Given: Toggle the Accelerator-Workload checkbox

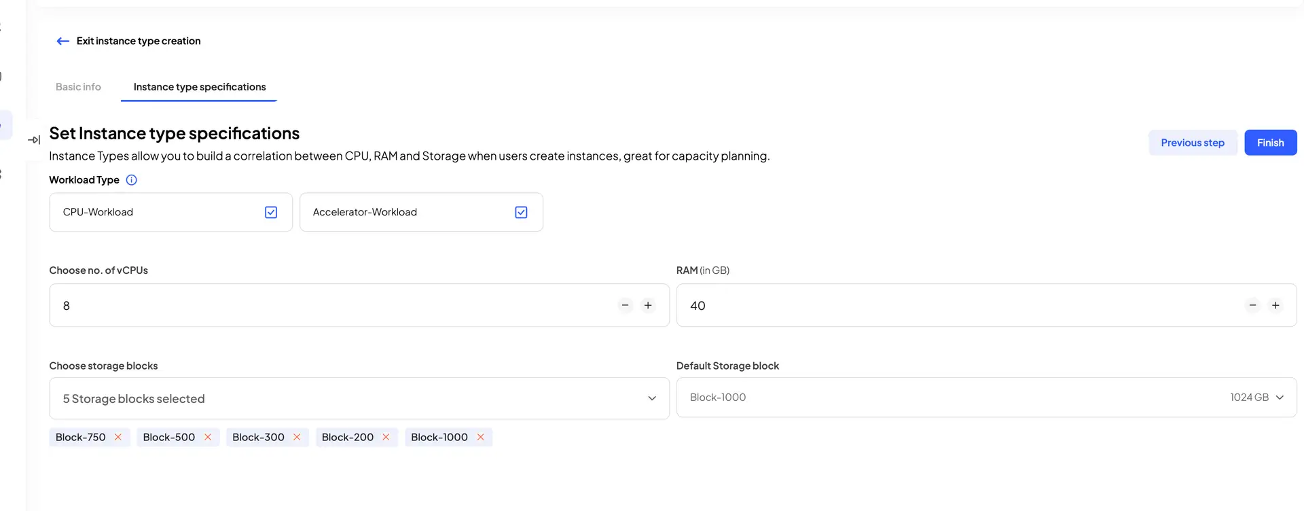Looking at the screenshot, I should pos(521,212).
